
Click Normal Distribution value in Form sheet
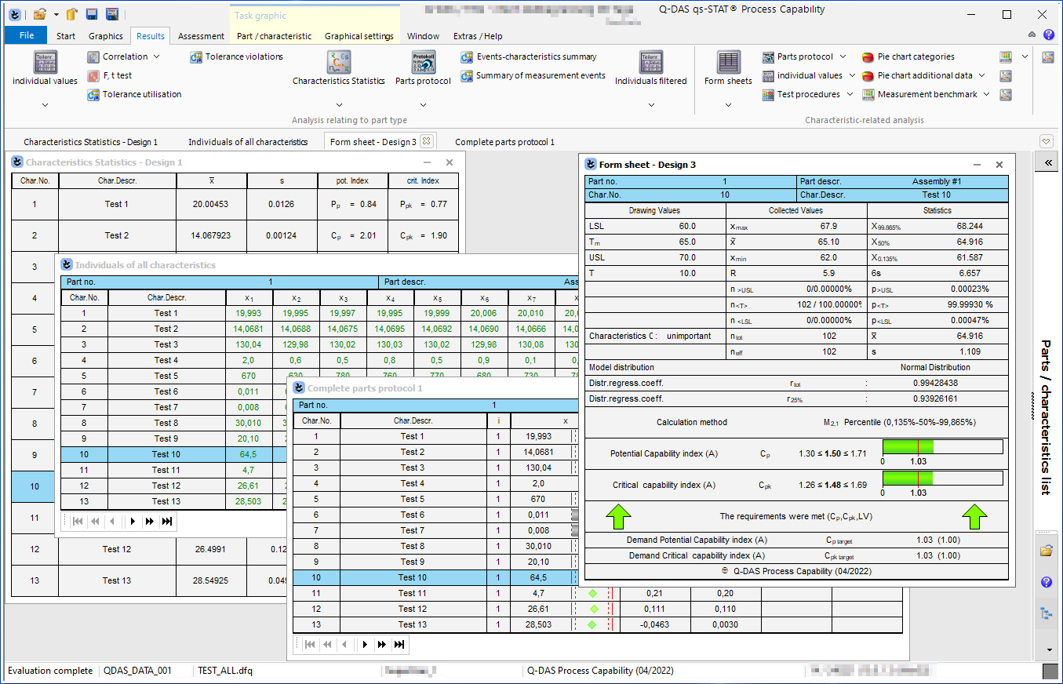point(935,367)
